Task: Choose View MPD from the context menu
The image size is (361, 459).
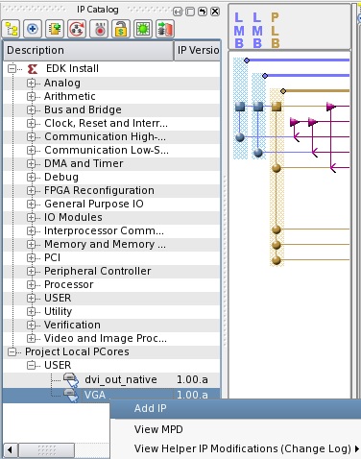Action: coord(235,429)
